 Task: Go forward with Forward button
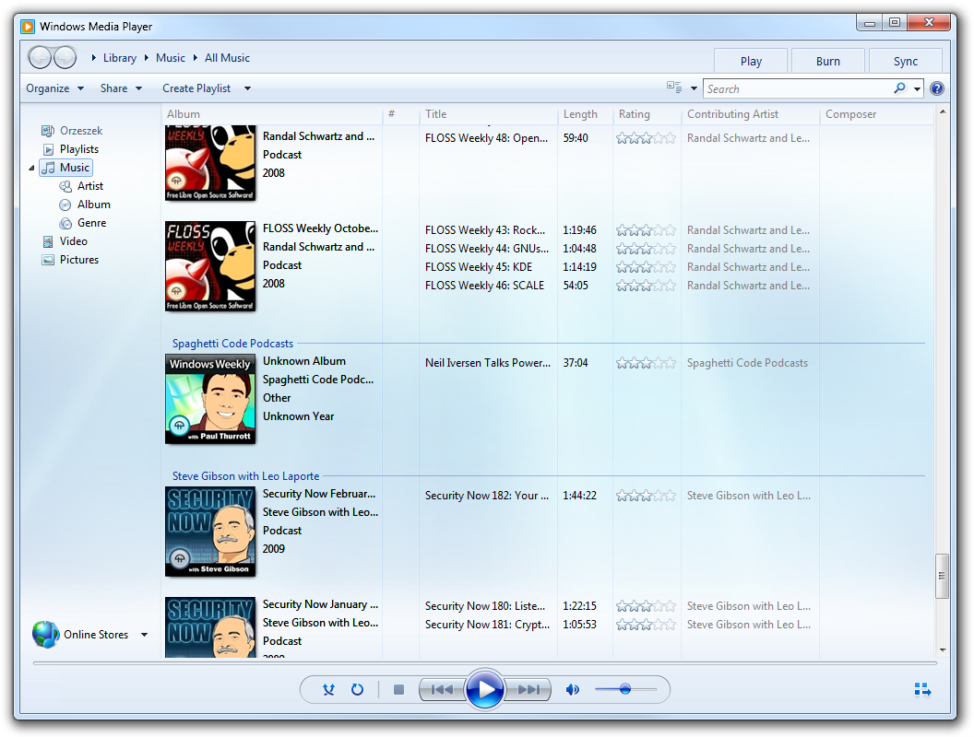[x=65, y=58]
